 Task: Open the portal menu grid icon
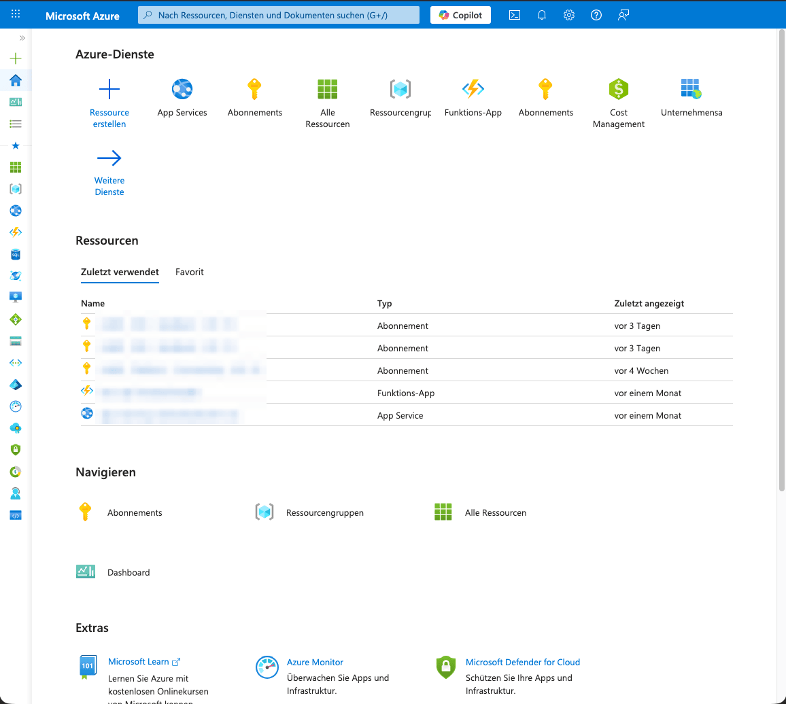pyautogui.click(x=16, y=14)
